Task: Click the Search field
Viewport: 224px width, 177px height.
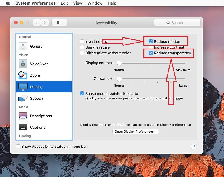Action: pos(177,22)
